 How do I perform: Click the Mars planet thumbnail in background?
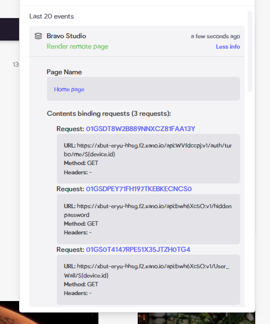point(49,318)
